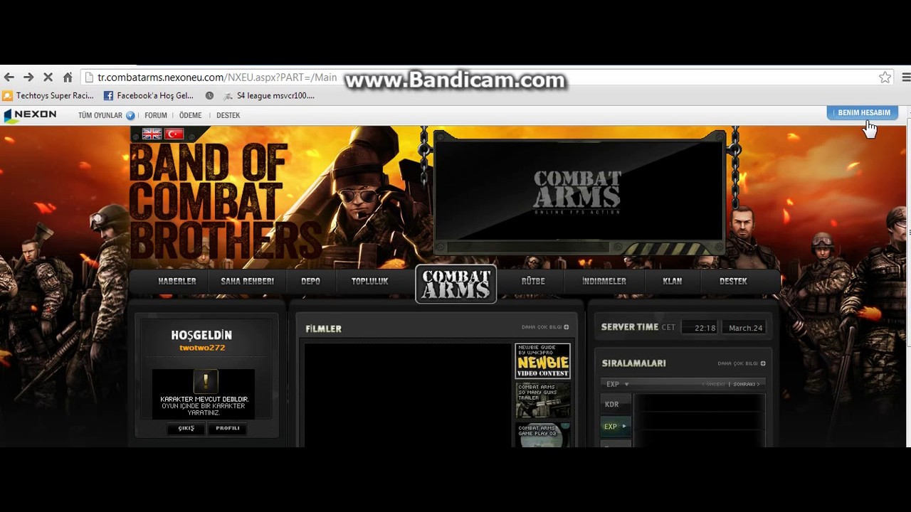
Task: Open the KLAN menu tab
Action: point(672,282)
